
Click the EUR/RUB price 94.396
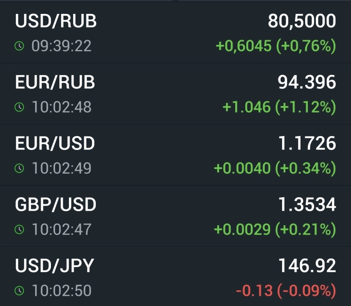coord(307,82)
